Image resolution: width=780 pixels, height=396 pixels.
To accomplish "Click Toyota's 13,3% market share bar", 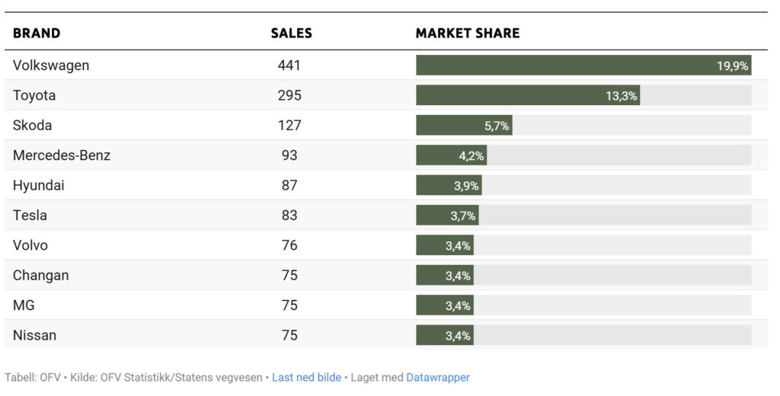I will (x=527, y=96).
